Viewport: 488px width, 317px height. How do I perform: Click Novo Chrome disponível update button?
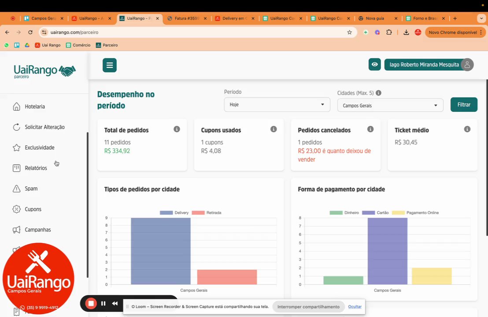pyautogui.click(x=455, y=32)
